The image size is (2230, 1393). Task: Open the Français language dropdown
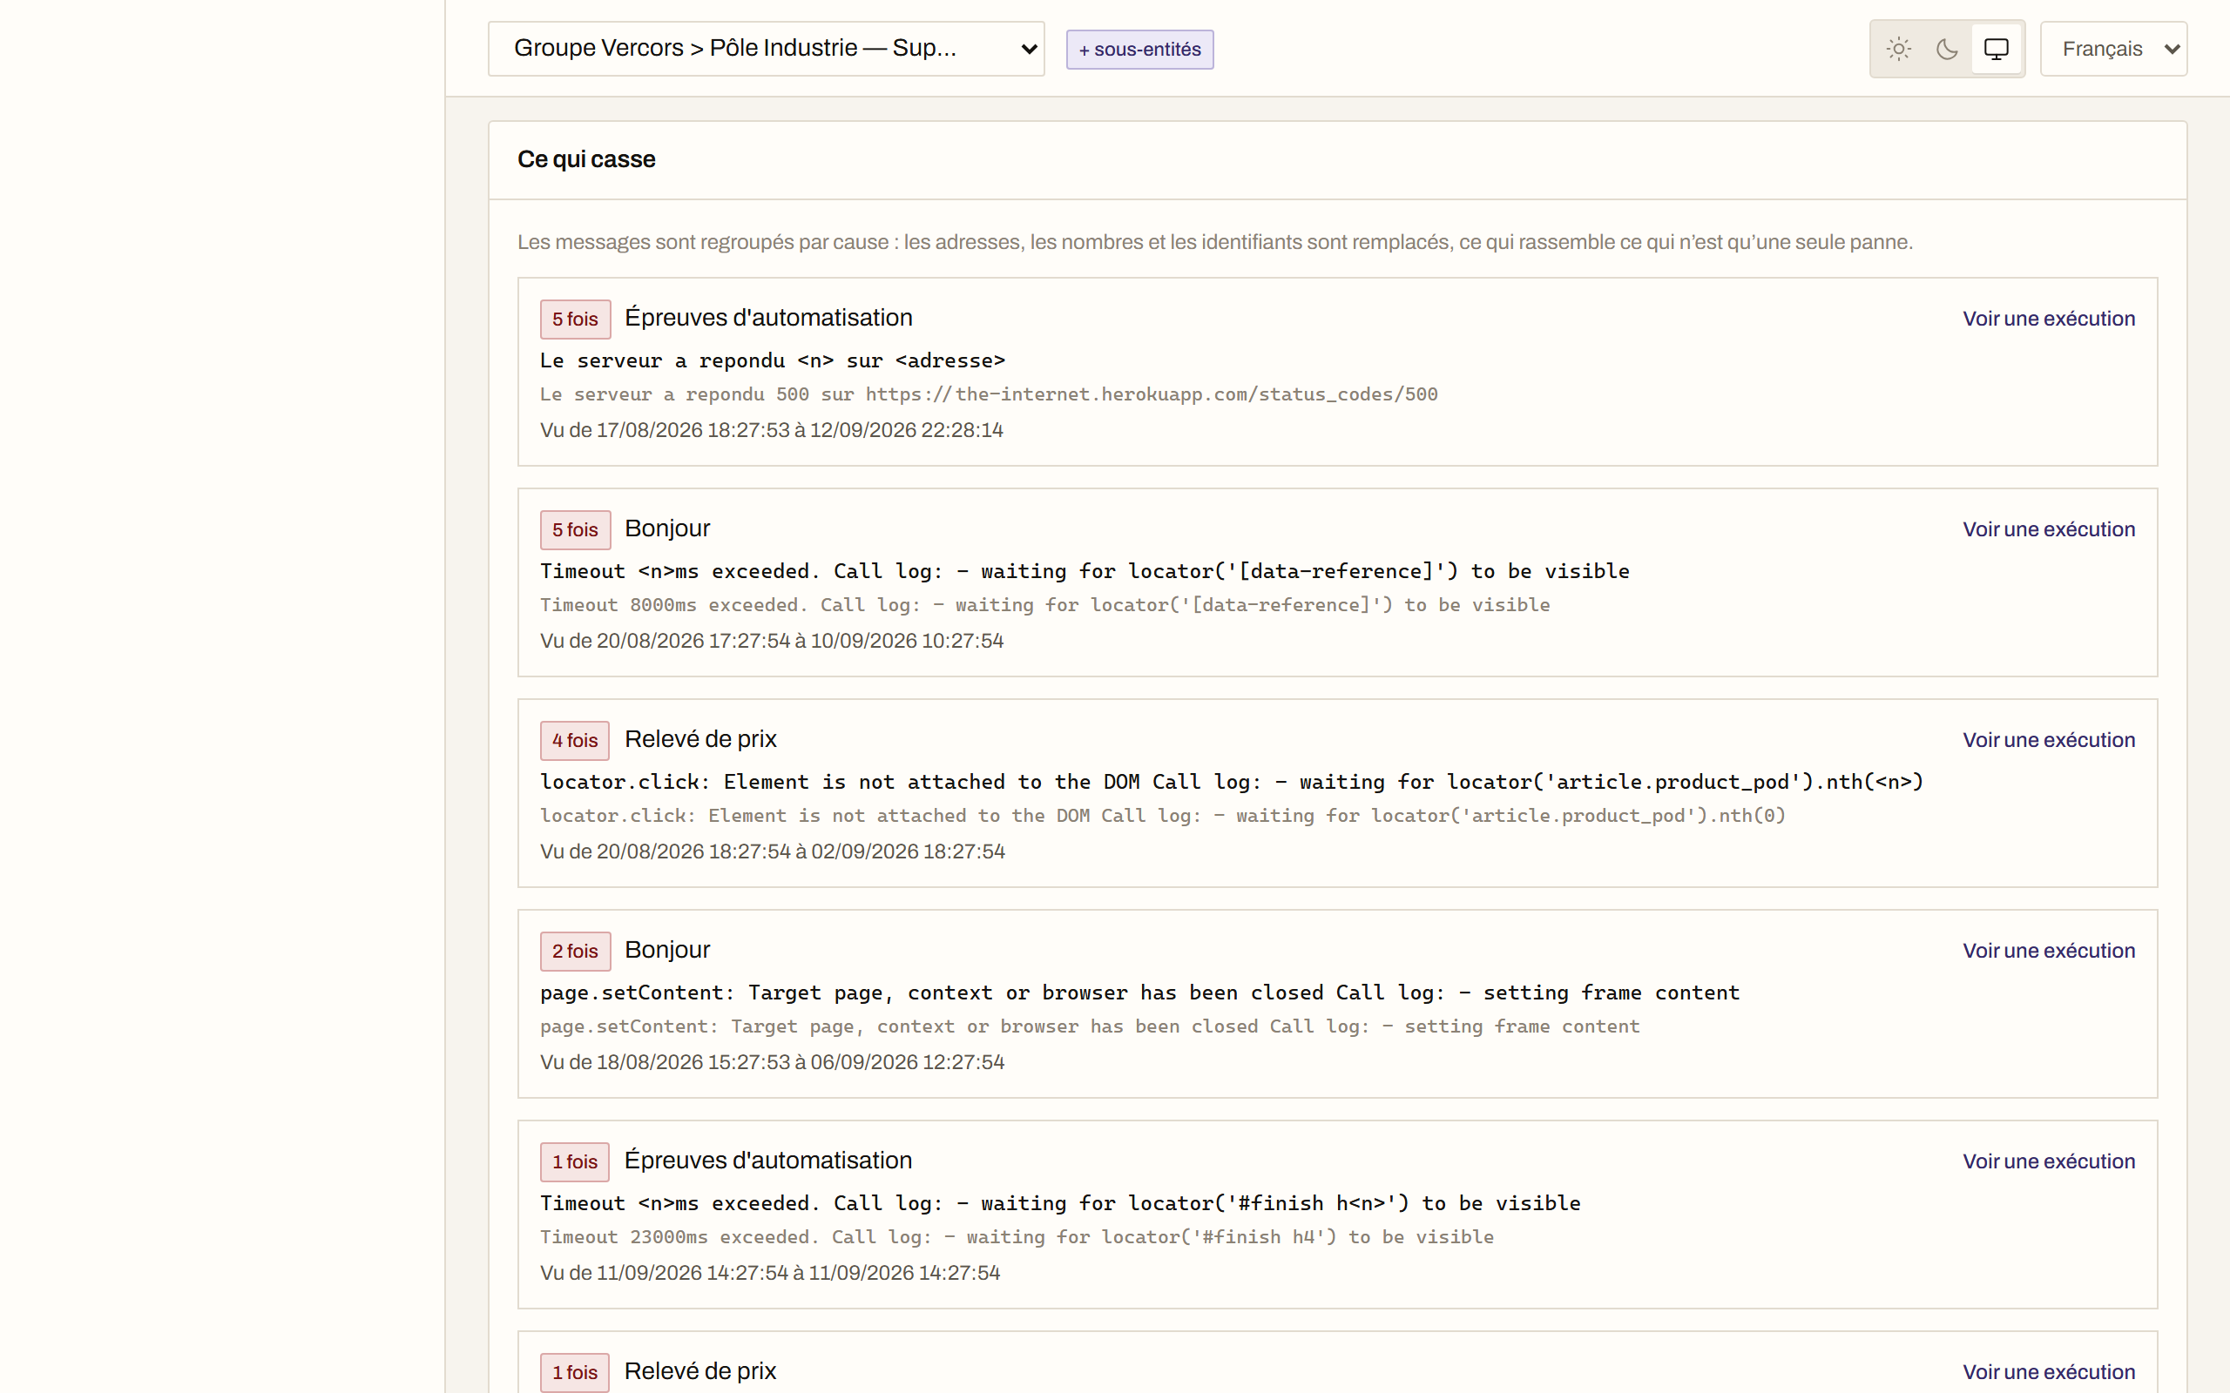tap(2113, 49)
